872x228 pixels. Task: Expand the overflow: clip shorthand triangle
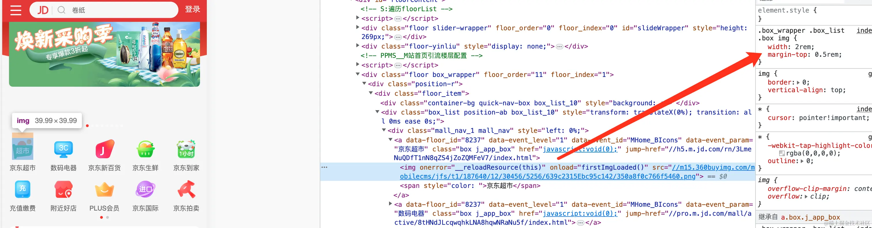tap(806, 197)
